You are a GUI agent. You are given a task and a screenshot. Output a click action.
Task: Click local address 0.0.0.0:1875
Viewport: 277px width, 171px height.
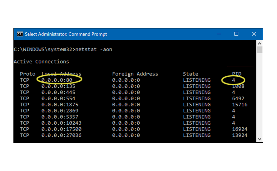point(60,105)
